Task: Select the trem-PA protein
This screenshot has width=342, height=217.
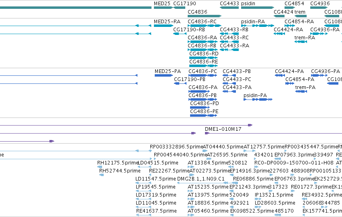Action: click(x=301, y=91)
